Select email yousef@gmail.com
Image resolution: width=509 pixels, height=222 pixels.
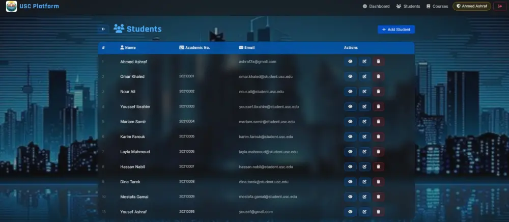click(256, 212)
